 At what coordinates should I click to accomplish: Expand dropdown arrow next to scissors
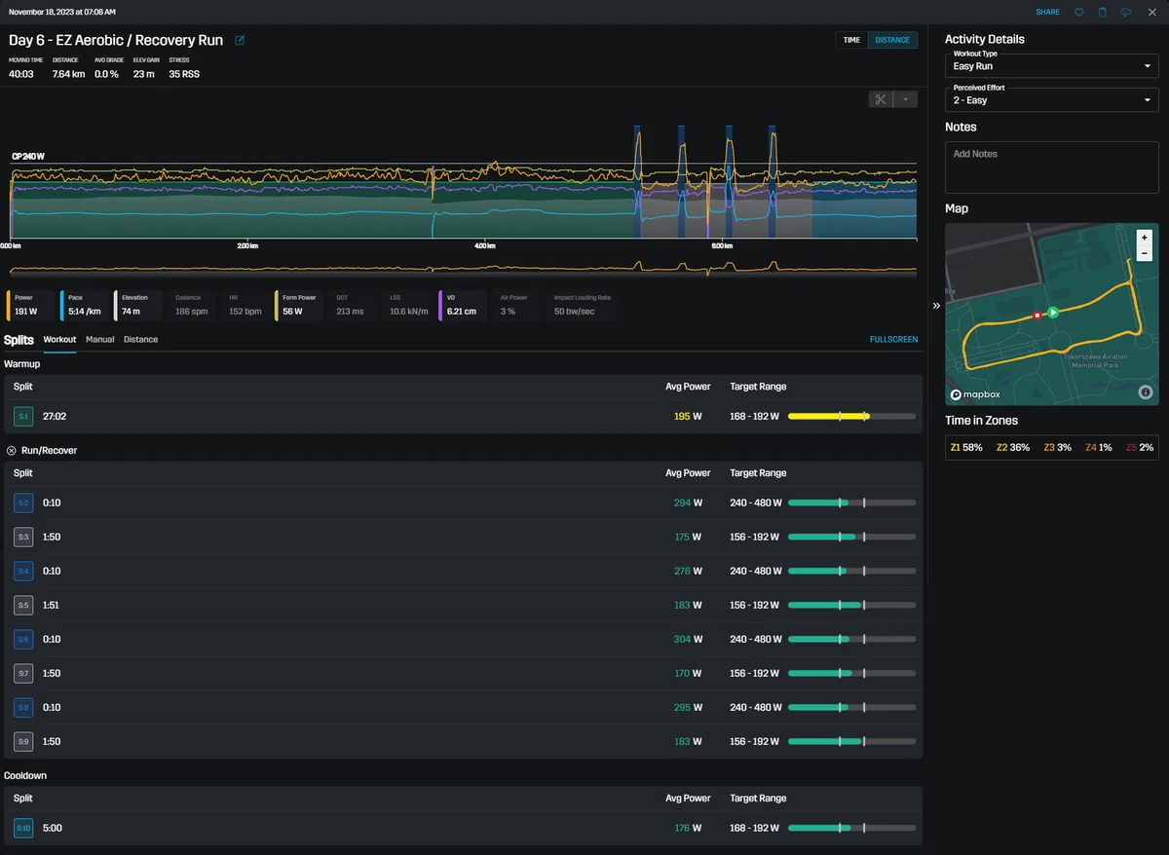coord(906,99)
